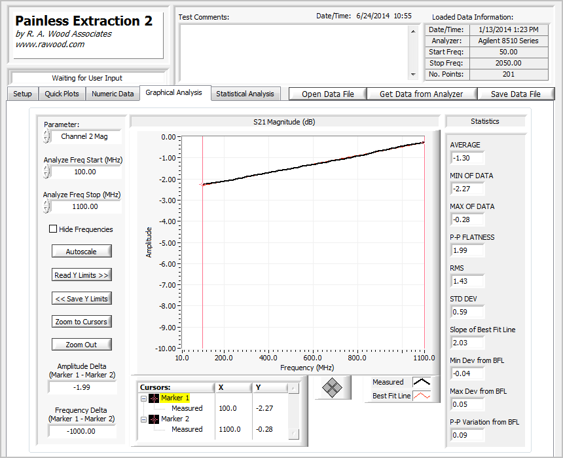Click Get Data from Analyzer button
563x458 pixels.
[421, 94]
